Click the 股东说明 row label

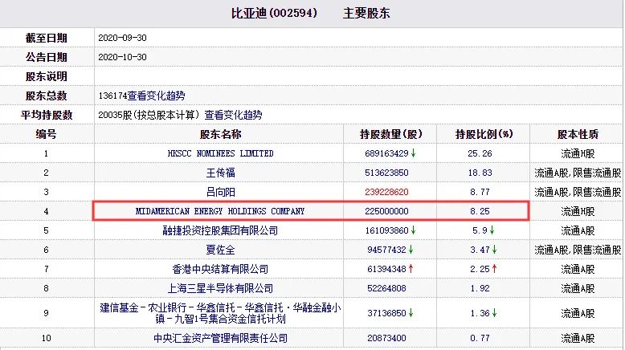pyautogui.click(x=47, y=76)
